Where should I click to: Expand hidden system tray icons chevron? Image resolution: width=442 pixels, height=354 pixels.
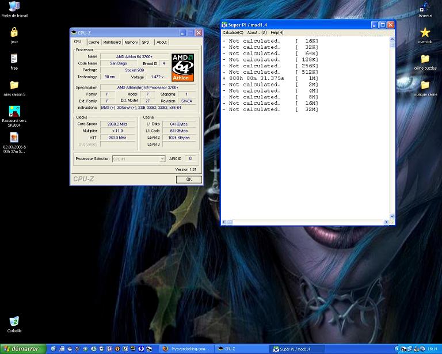pos(398,349)
